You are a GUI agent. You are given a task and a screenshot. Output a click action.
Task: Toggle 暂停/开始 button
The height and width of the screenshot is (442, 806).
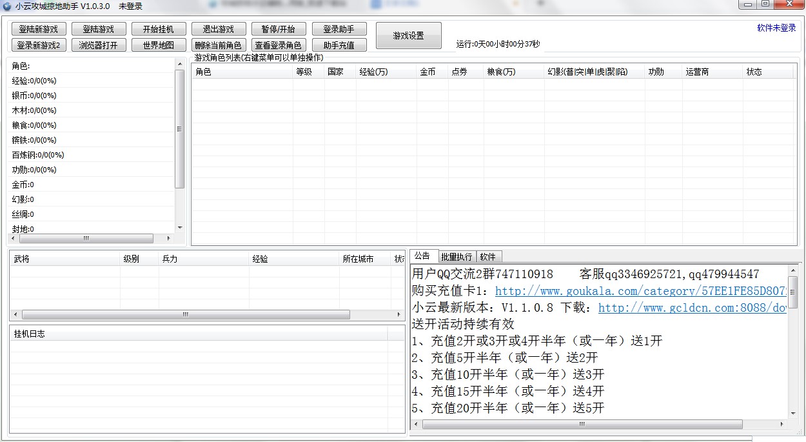coord(278,29)
